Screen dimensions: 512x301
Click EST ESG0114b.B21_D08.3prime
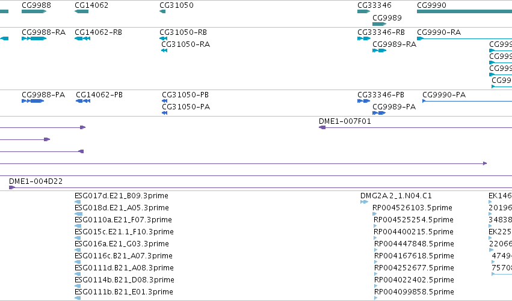tap(125, 280)
